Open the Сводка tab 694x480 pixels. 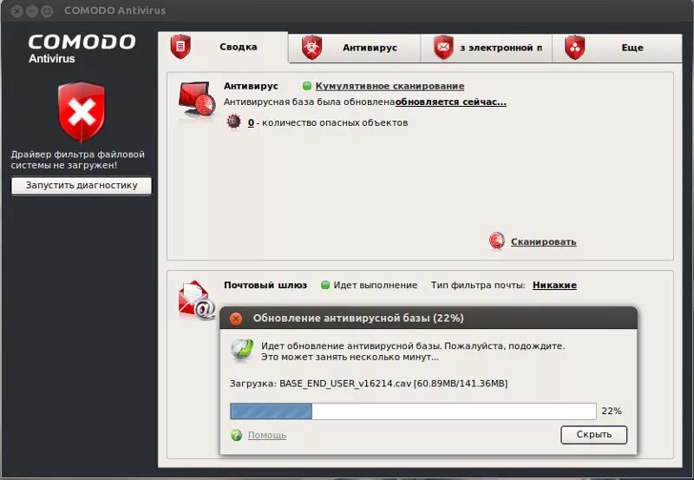pos(223,47)
